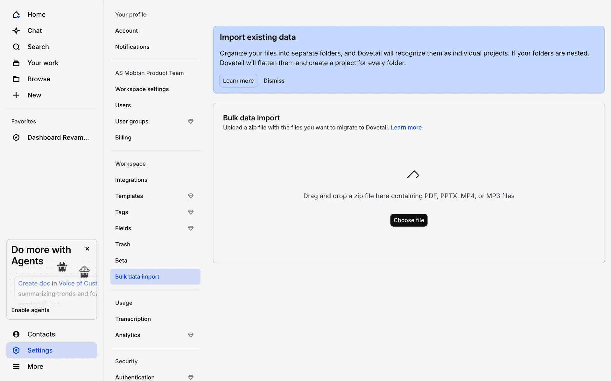This screenshot has height=381, width=611.
Task: Click the New plus icon
Action: click(x=16, y=95)
